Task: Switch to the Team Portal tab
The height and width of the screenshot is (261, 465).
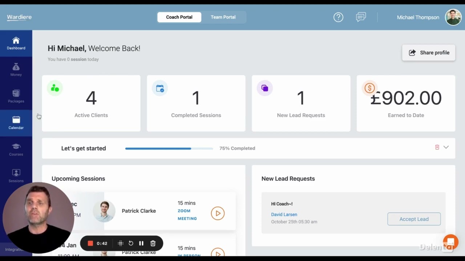Action: point(223,17)
